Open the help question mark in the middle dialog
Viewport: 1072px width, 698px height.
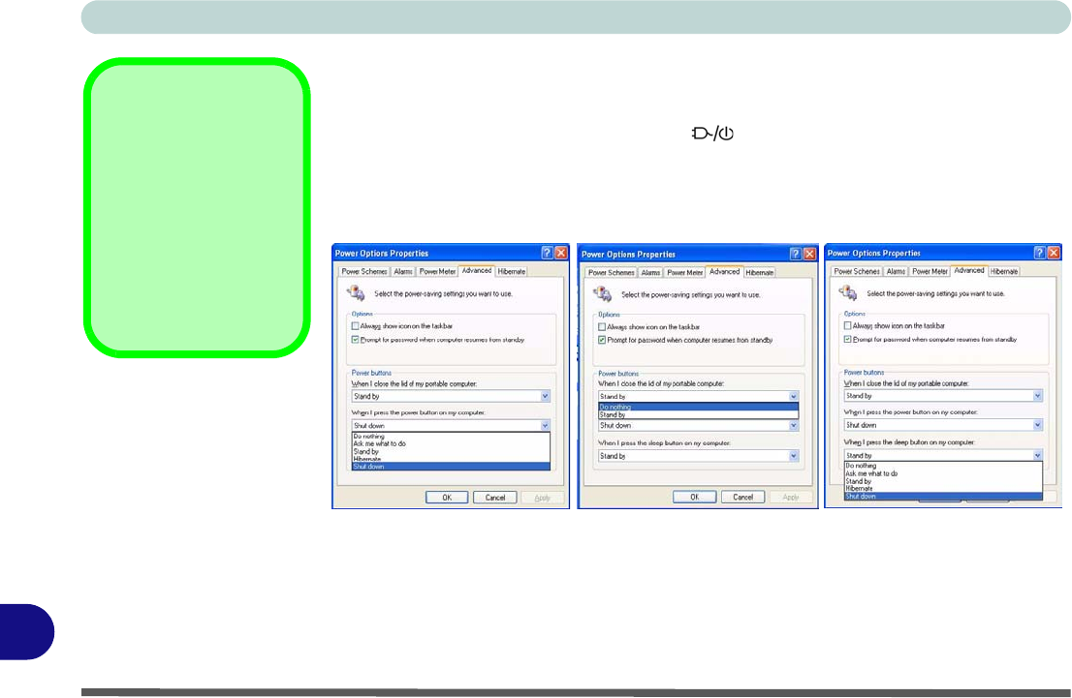(795, 254)
